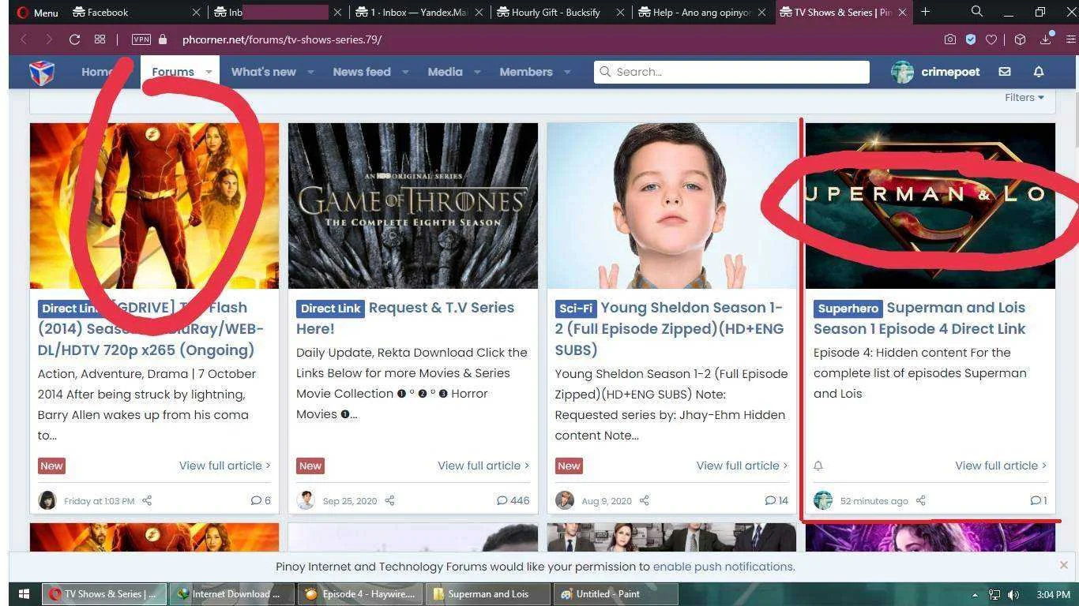Open a new tab with plus button

pyautogui.click(x=925, y=12)
